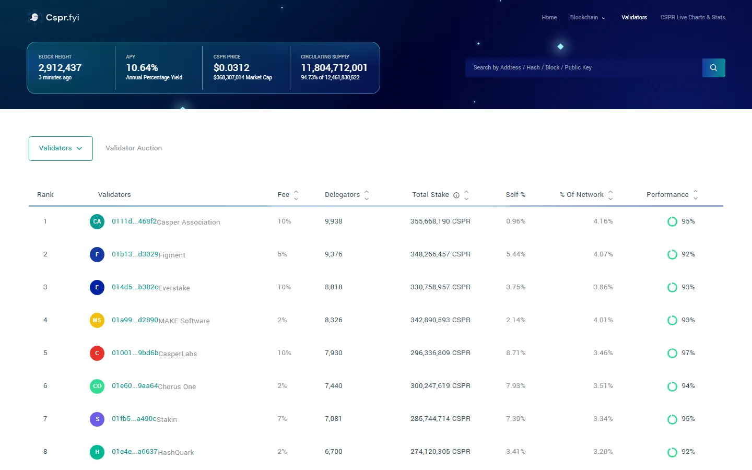Click the MAKE Software MS avatar
This screenshot has width=752, height=470.
pyautogui.click(x=97, y=320)
